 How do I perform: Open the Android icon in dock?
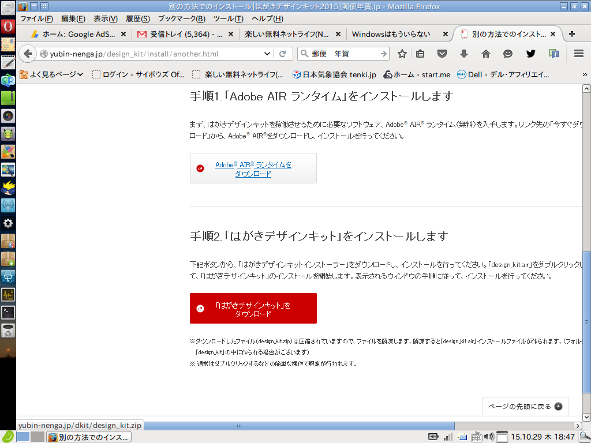point(8,134)
